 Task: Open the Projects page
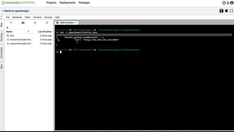click(x=51, y=3)
